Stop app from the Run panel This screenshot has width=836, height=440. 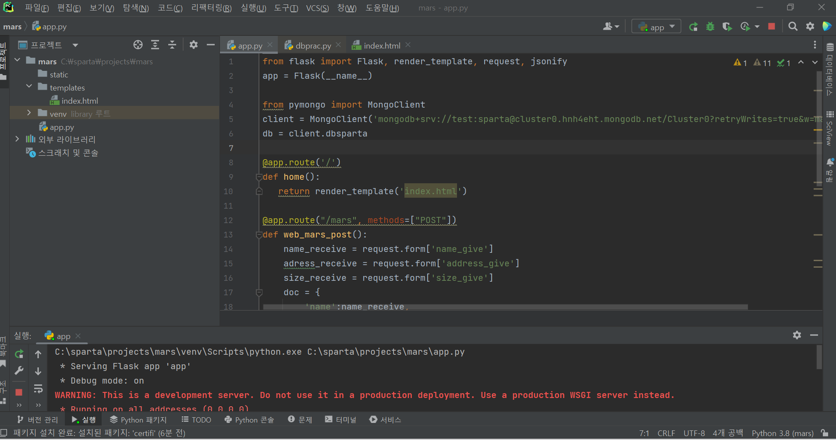coord(19,392)
